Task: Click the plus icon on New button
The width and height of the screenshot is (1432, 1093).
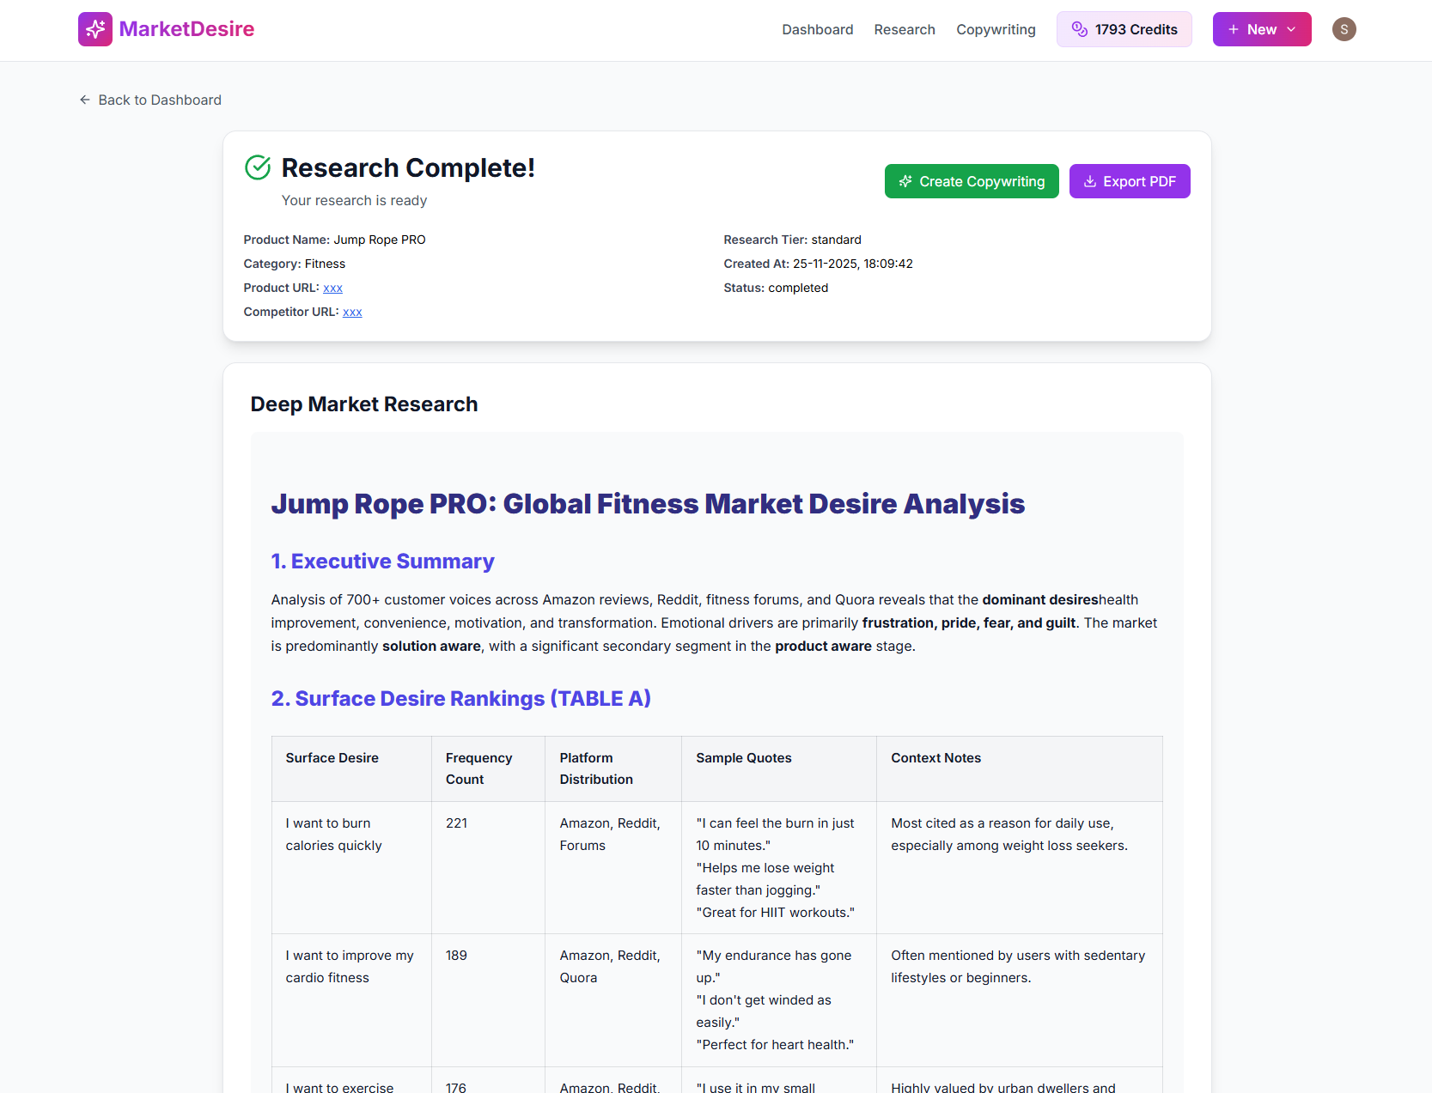Action: pos(1233,29)
